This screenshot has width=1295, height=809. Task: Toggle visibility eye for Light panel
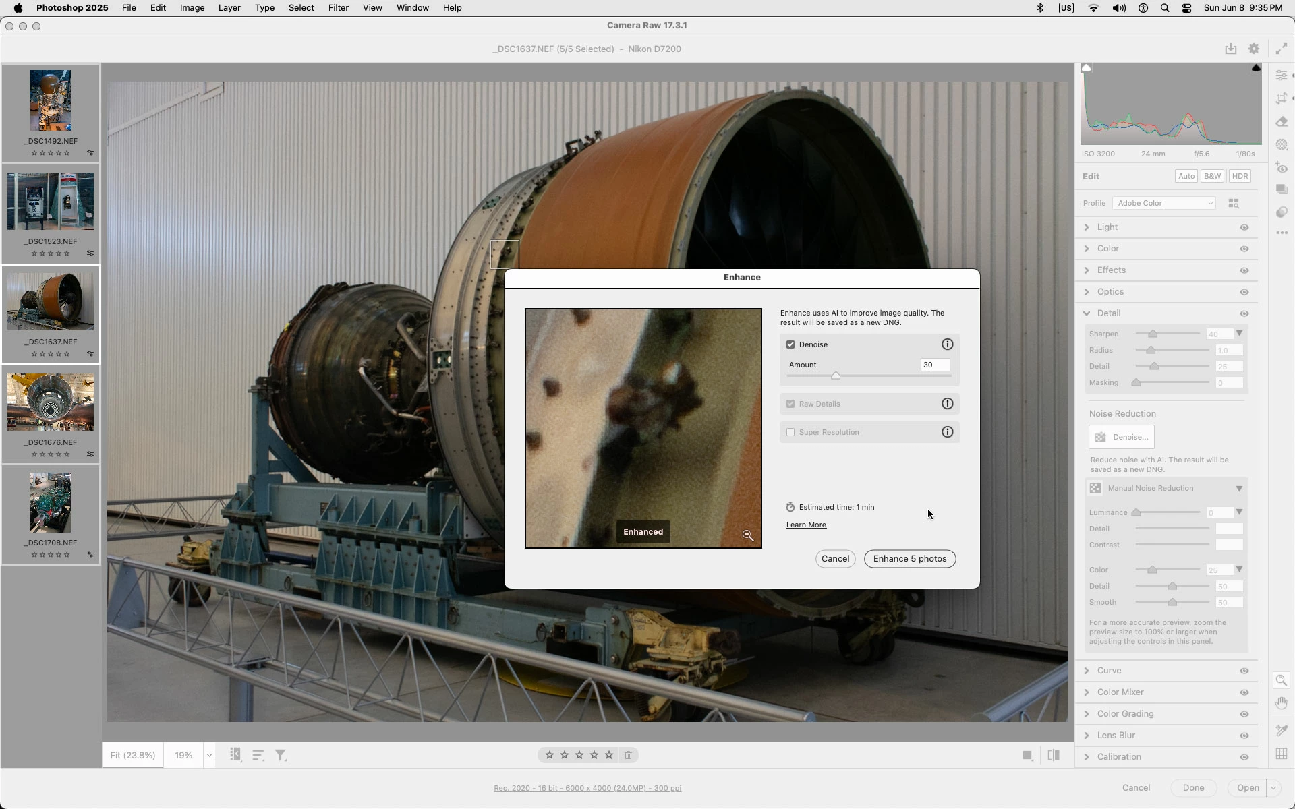[1244, 227]
